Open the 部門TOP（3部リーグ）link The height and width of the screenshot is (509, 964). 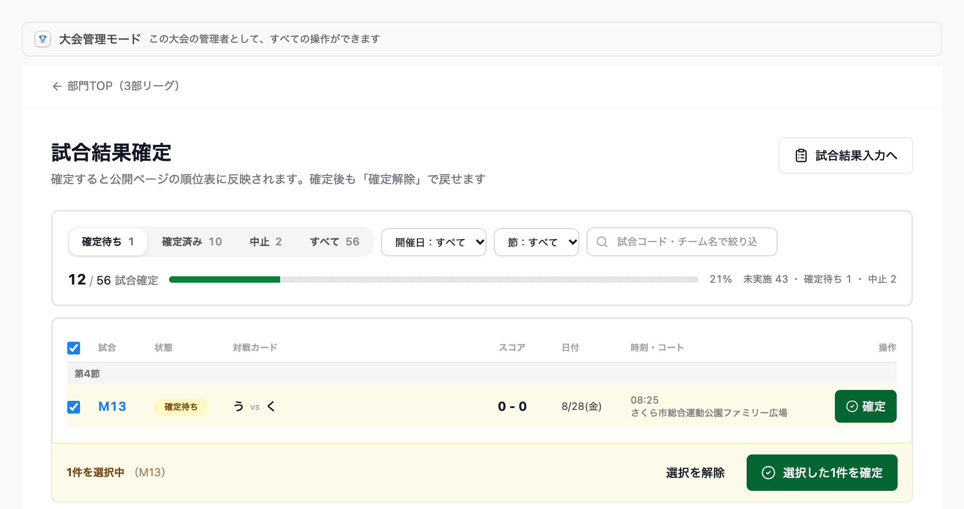[116, 86]
